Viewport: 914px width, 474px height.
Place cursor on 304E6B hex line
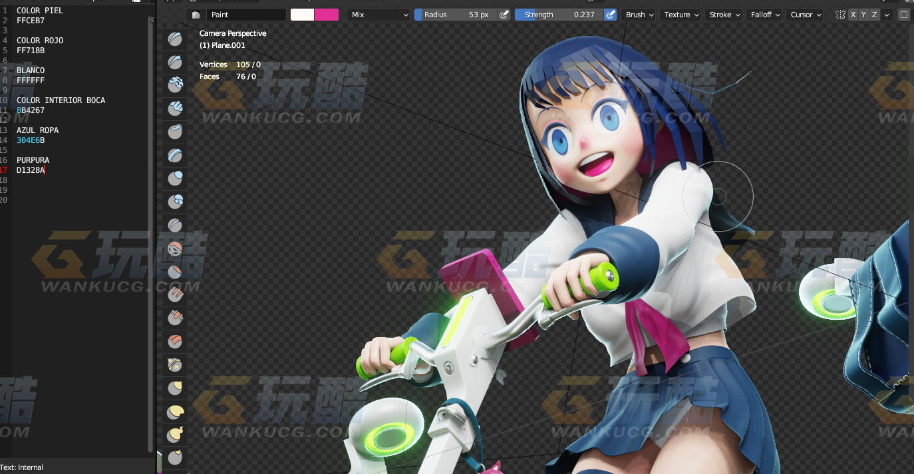pos(31,140)
